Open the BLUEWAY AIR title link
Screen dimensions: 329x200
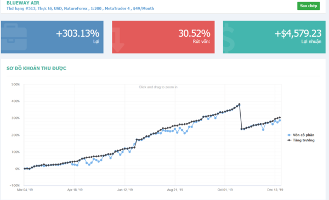click(x=23, y=3)
